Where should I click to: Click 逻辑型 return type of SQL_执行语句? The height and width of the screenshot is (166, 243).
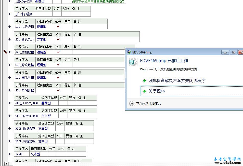(41, 27)
